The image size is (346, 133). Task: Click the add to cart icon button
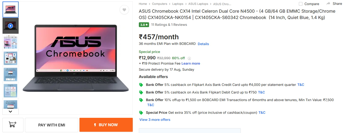click(13, 125)
